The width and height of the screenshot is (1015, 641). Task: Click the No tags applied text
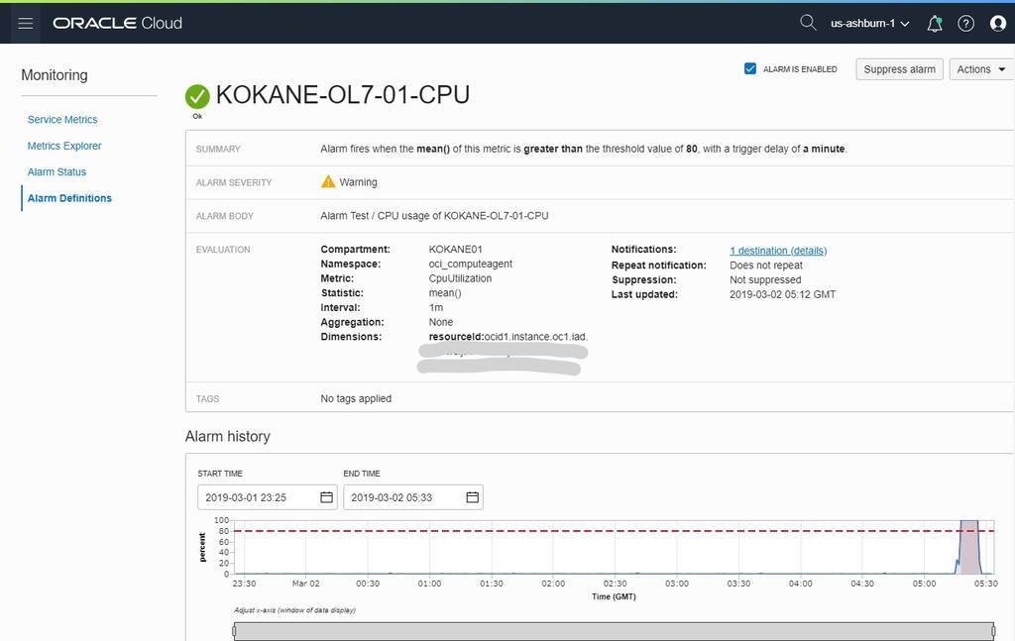356,398
